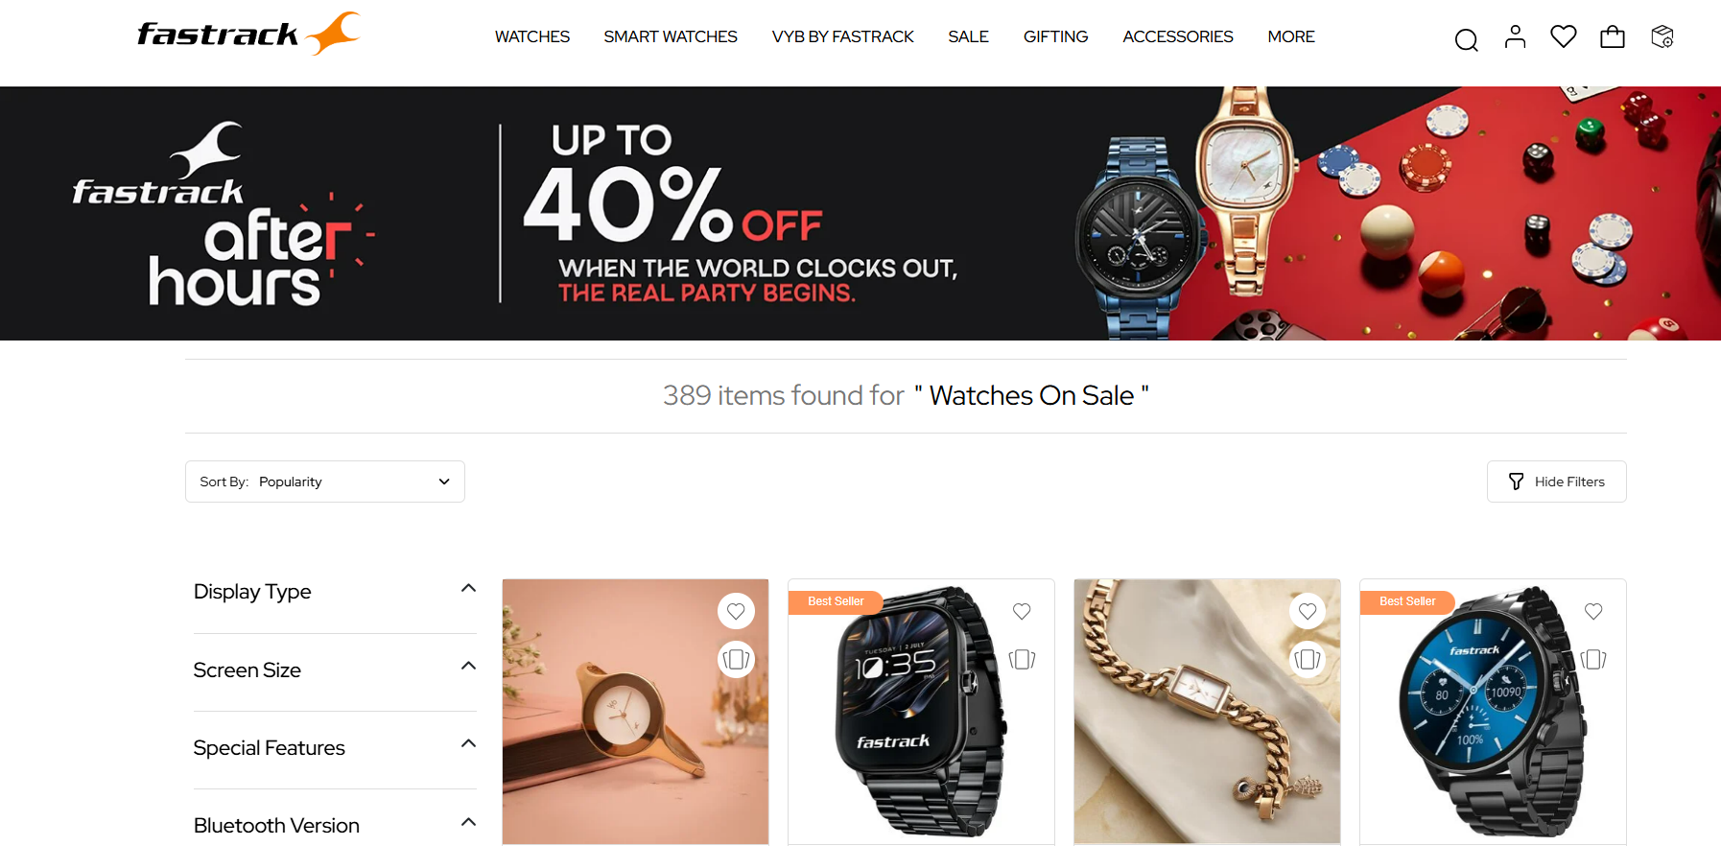The image size is (1721, 846).
Task: Click the track order box icon
Action: pyautogui.click(x=1662, y=36)
